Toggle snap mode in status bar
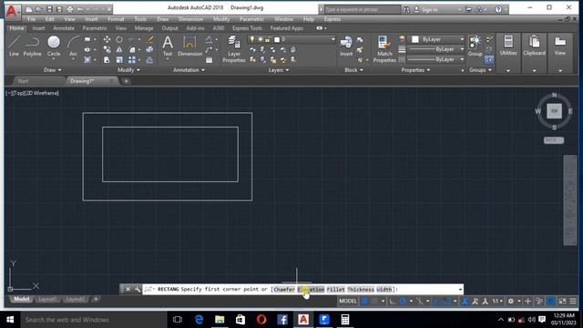 pyautogui.click(x=374, y=301)
